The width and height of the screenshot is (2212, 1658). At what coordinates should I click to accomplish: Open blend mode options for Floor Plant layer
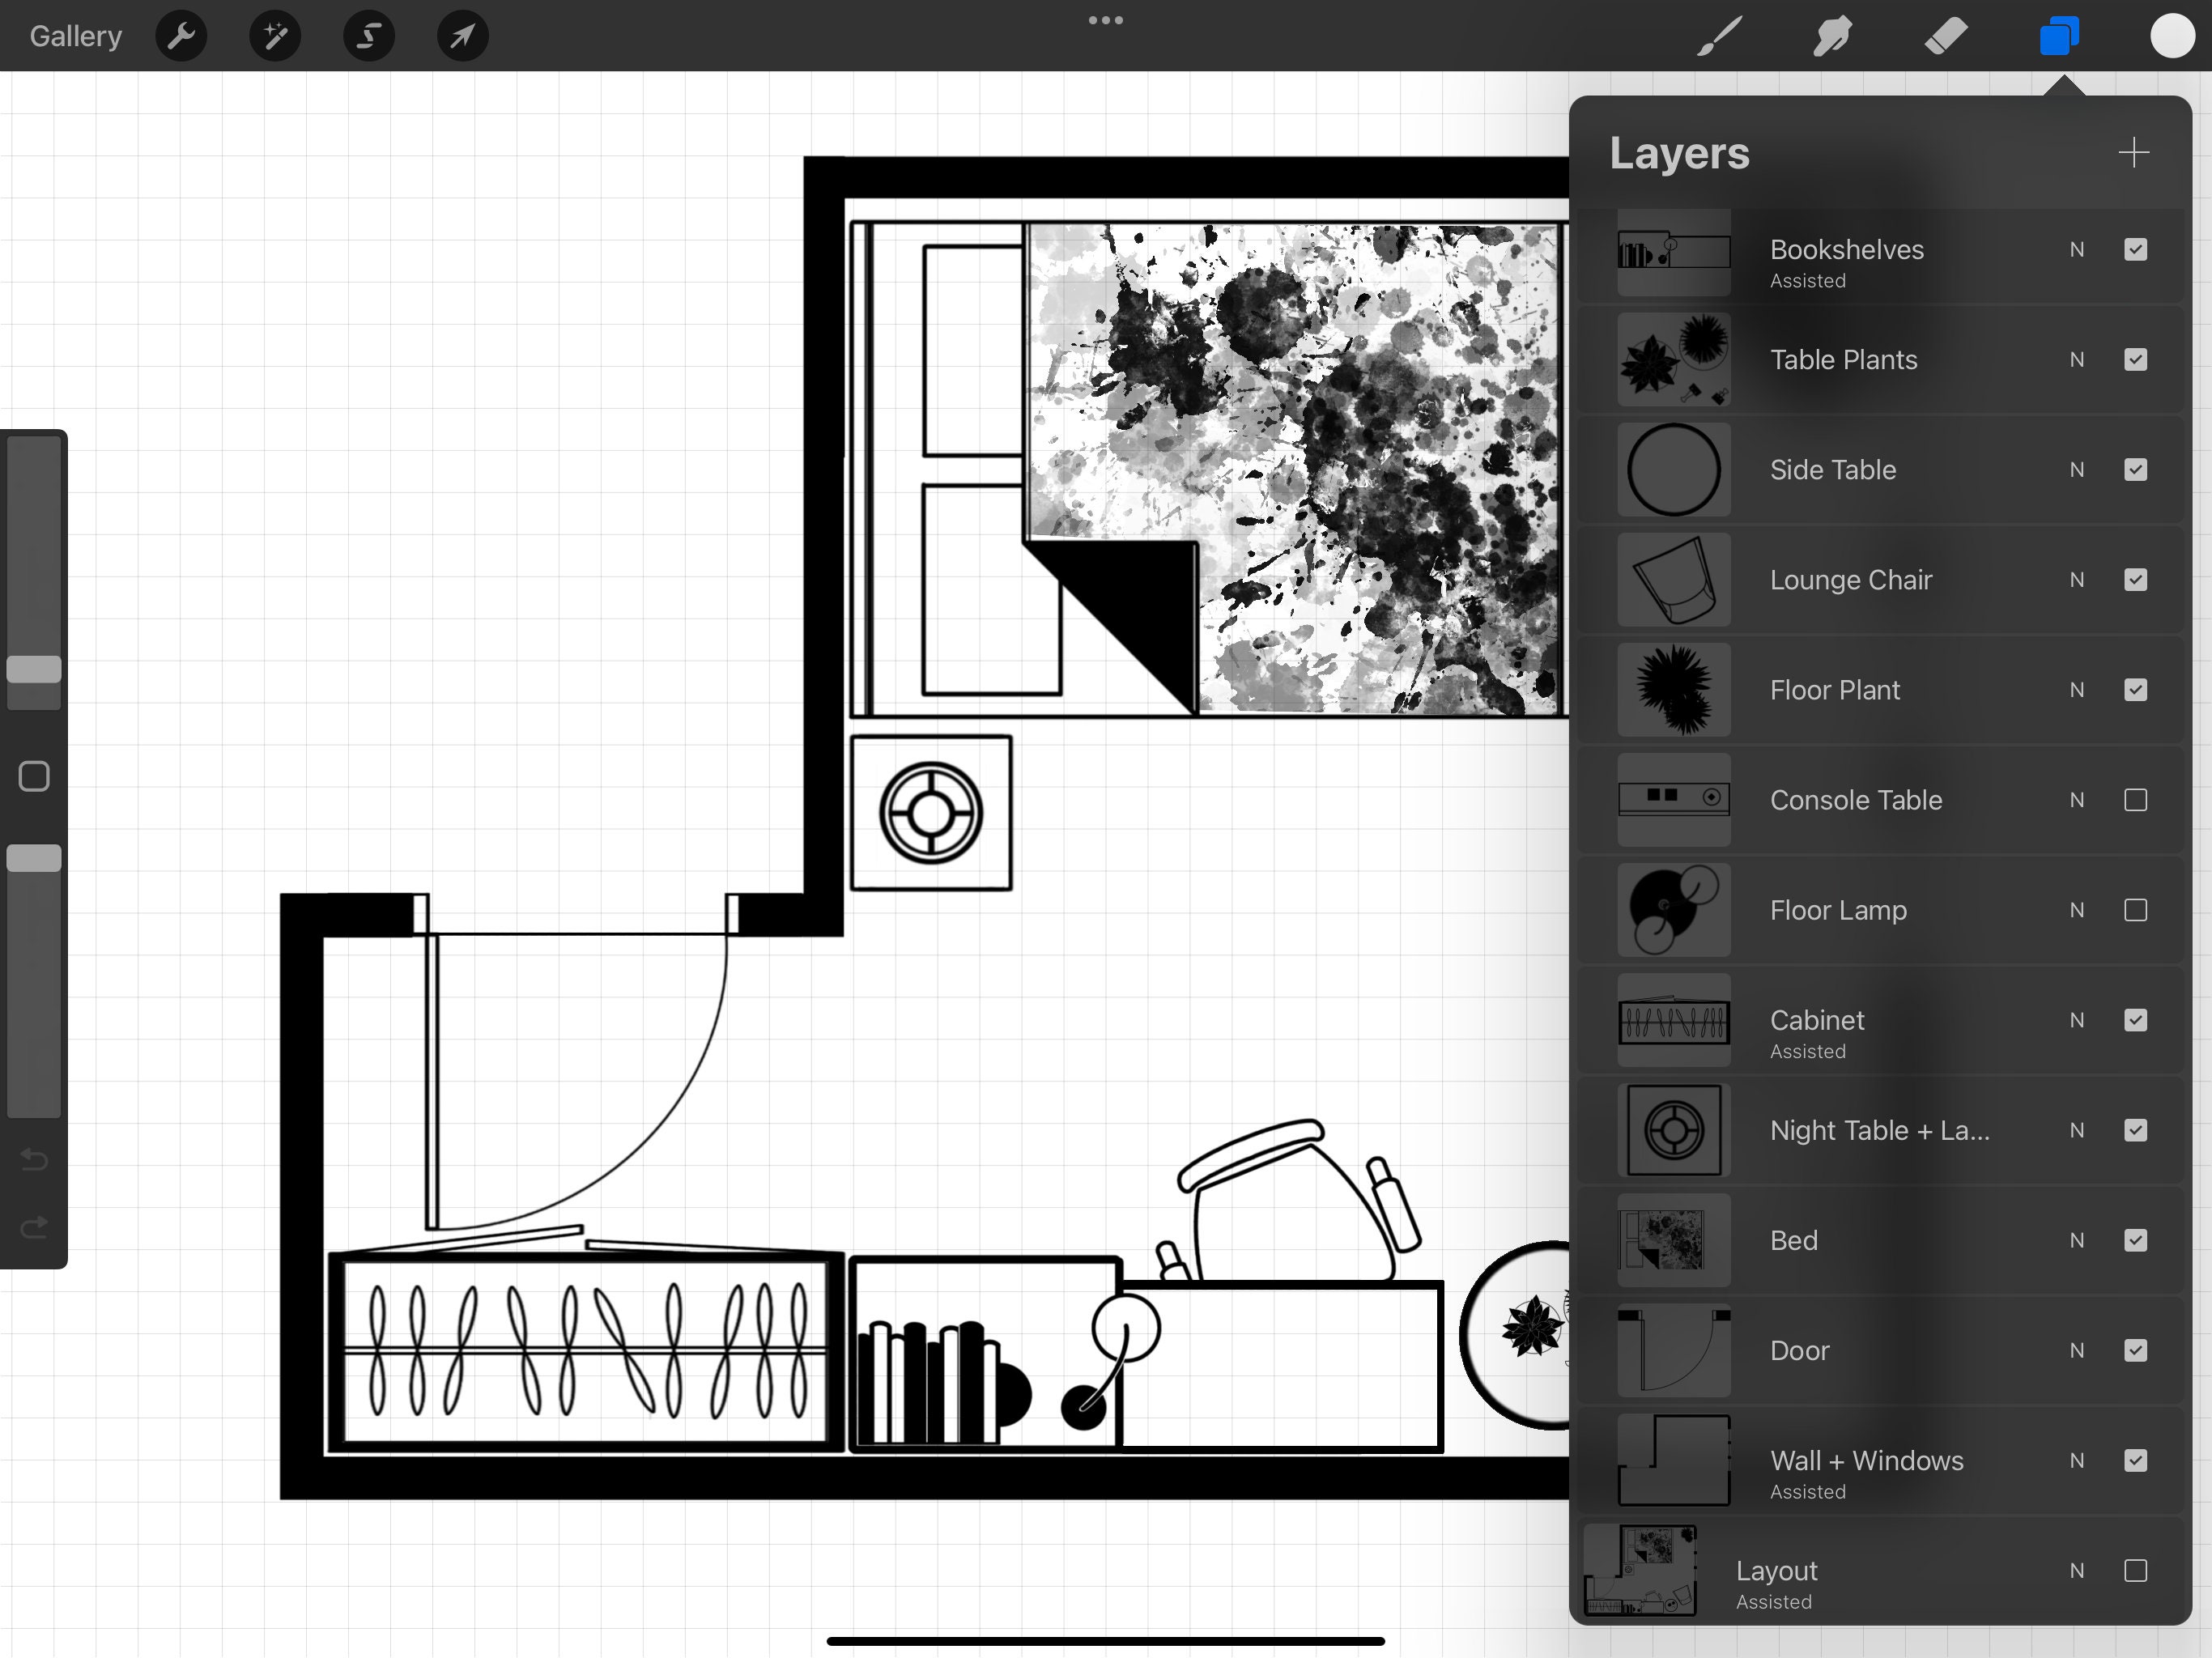tap(2077, 689)
